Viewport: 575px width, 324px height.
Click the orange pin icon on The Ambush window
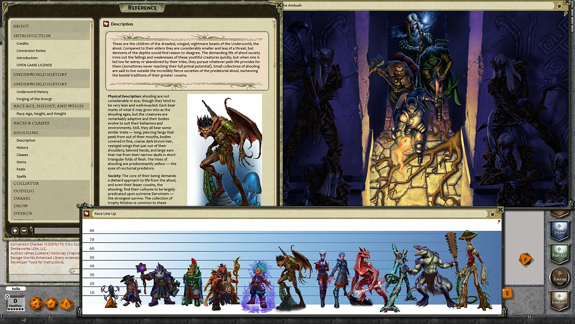[x=566, y=13]
